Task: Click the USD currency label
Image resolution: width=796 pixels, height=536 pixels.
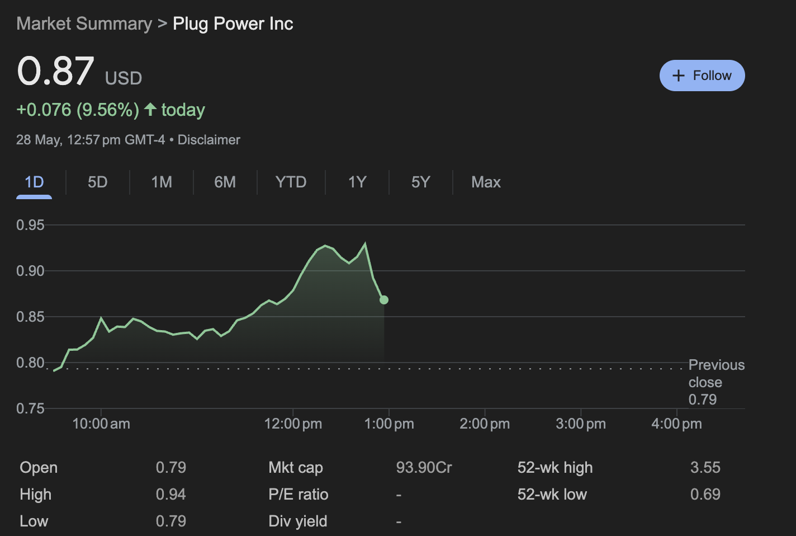Action: click(124, 78)
